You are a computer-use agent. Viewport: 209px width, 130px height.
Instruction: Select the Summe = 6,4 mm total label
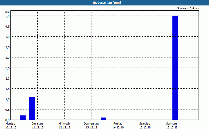tap(188, 8)
